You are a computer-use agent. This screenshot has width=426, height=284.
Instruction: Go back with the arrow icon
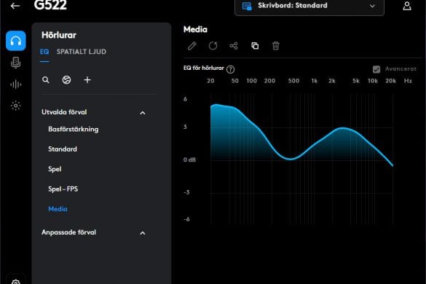pyautogui.click(x=15, y=6)
